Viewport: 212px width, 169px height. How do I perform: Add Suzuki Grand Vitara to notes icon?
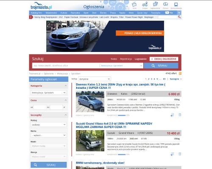pyautogui.click(x=172, y=154)
